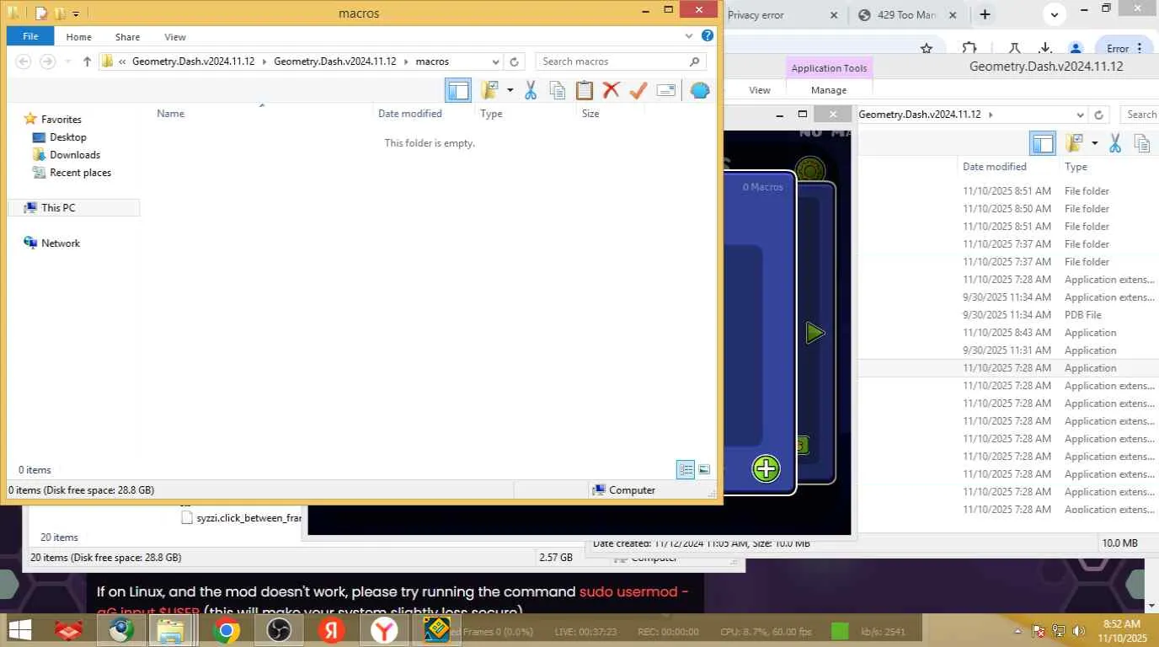Bookmark the page with Chrome's star icon
The height and width of the screenshot is (647, 1159).
(927, 49)
